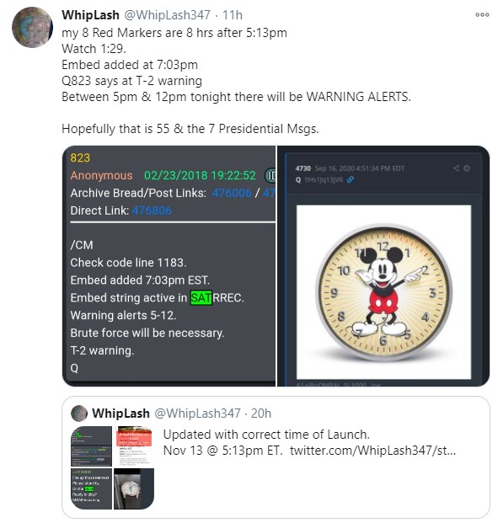The height and width of the screenshot is (523, 498).
Task: Click WhipLash's profile avatar on main tweet
Action: (32, 27)
